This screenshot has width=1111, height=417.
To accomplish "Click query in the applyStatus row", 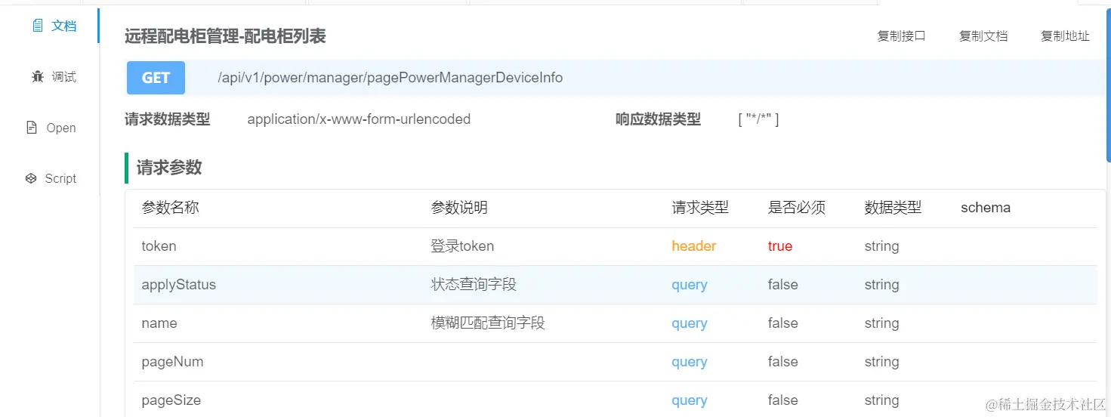I will coord(690,285).
